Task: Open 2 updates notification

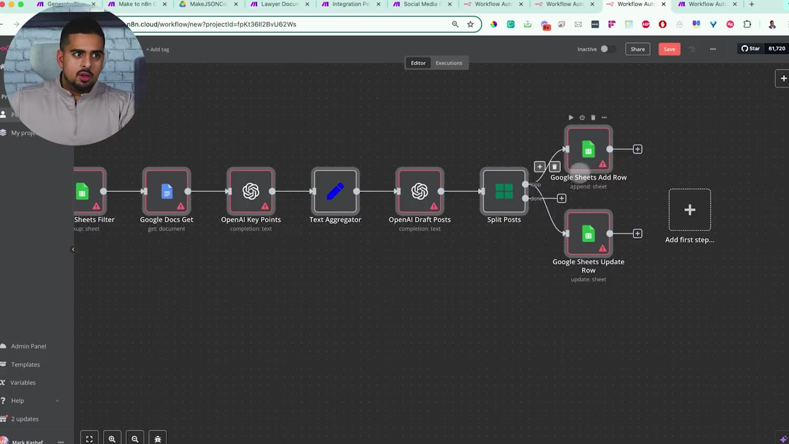Action: pyautogui.click(x=25, y=419)
